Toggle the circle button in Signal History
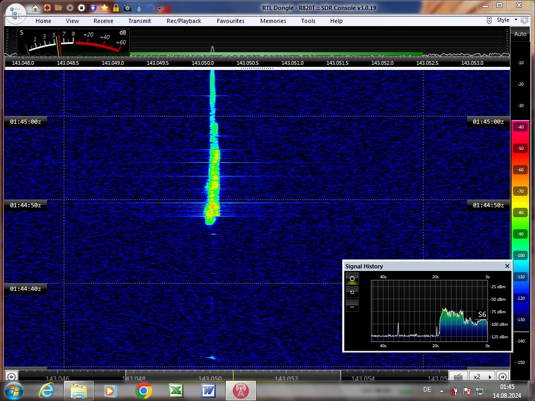Image resolution: width=535 pixels, height=401 pixels. tap(352, 279)
